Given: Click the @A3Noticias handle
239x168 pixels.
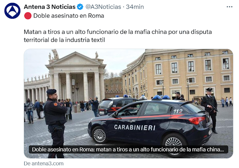Looking at the screenshot, I should (103, 7).
